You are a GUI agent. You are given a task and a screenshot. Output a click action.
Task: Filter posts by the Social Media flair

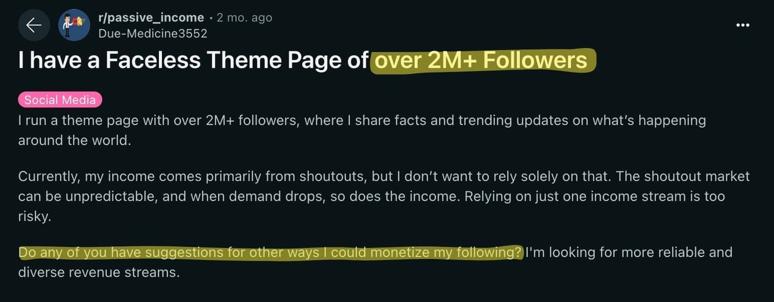click(60, 100)
